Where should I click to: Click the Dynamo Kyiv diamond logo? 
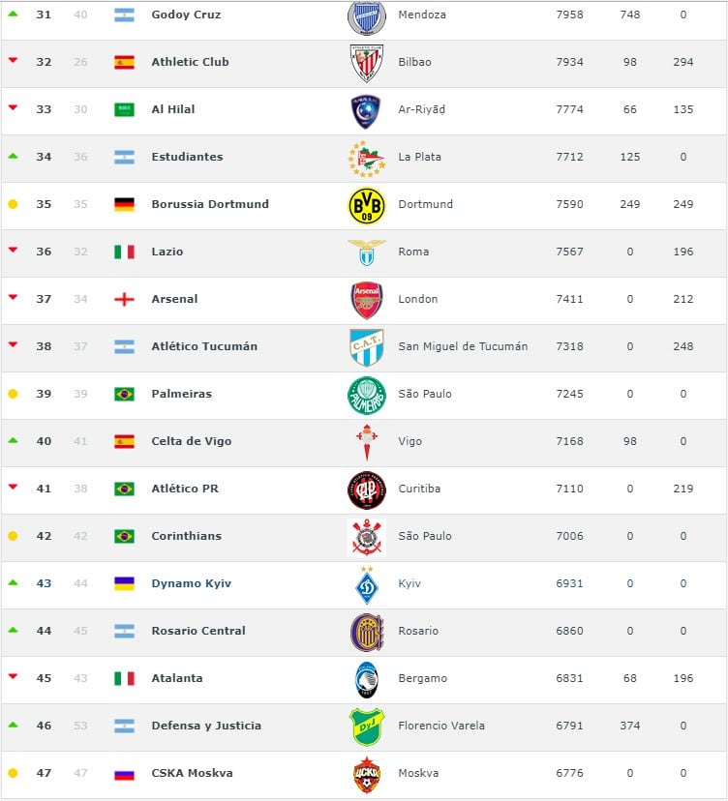click(x=366, y=584)
